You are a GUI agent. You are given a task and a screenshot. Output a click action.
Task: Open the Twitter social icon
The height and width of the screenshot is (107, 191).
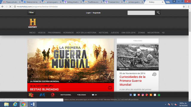click(135, 95)
